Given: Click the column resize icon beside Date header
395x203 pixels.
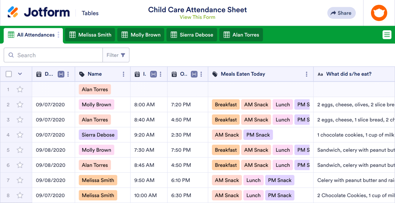Looking at the screenshot, I should tap(61, 74).
